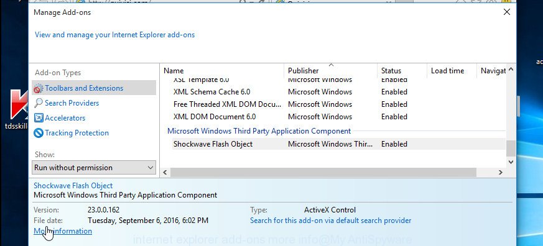The width and height of the screenshot is (543, 246).
Task: Click horizontal scrollbar left arrow
Action: tap(165, 172)
